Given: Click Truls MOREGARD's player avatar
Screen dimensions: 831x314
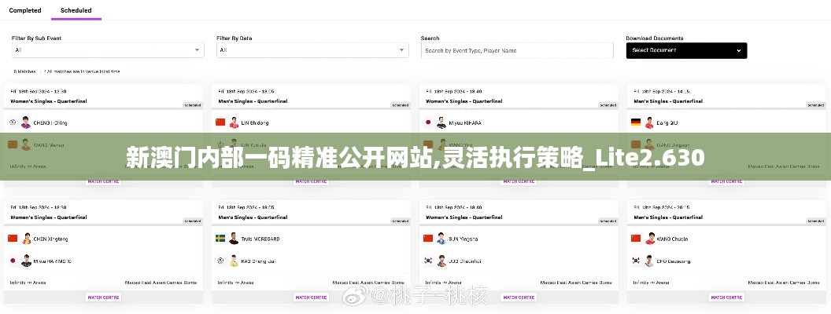Looking at the screenshot, I should pyautogui.click(x=234, y=238).
